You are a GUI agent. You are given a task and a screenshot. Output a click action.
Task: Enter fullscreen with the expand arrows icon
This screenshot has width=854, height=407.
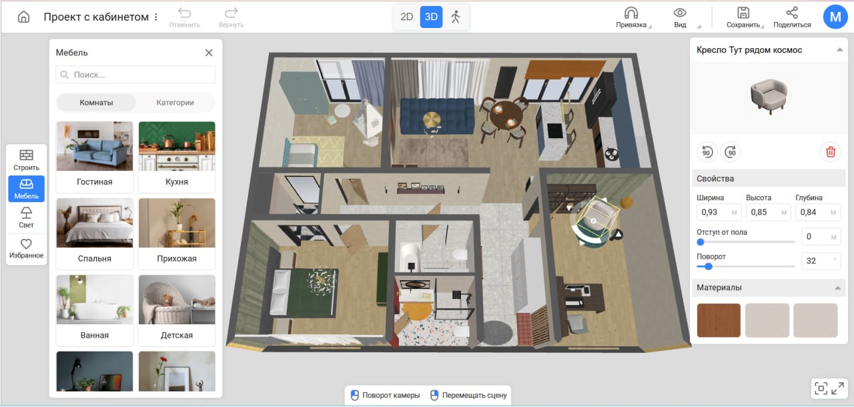(x=838, y=388)
